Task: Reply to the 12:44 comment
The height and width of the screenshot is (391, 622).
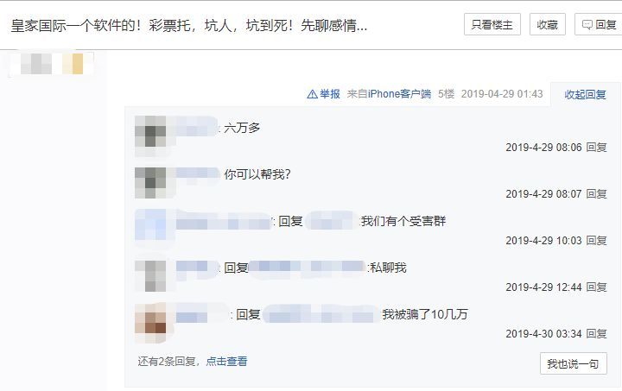Action: click(x=597, y=287)
